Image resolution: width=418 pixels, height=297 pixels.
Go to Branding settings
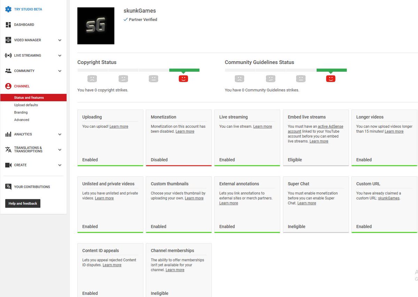tap(21, 112)
